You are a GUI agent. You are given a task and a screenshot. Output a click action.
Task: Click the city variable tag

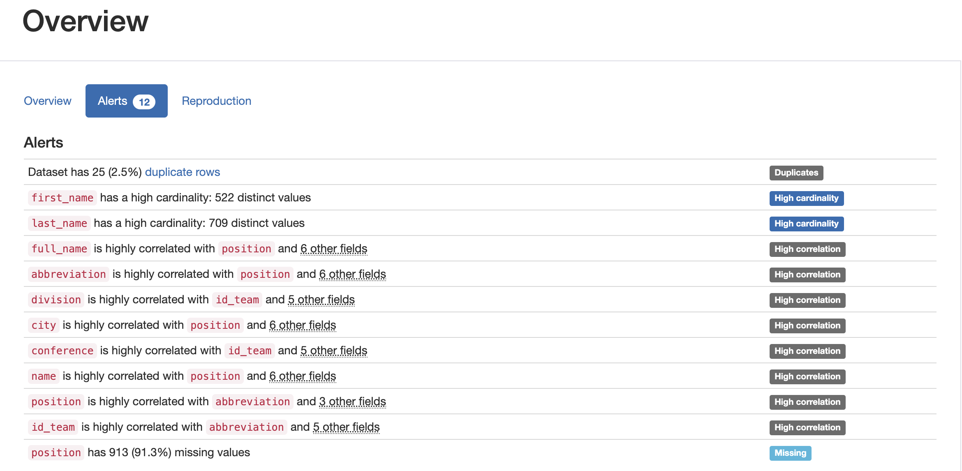(44, 325)
